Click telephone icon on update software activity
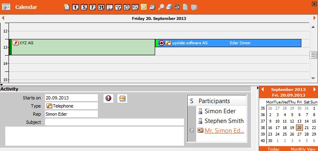Viewport: 318px width, 151px height. pos(168,43)
